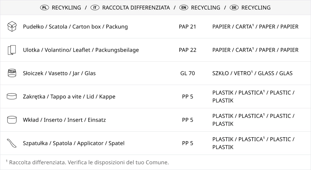This screenshot has height=170, width=311.
Task: Click the leaflet paper icon
Action: [12, 50]
